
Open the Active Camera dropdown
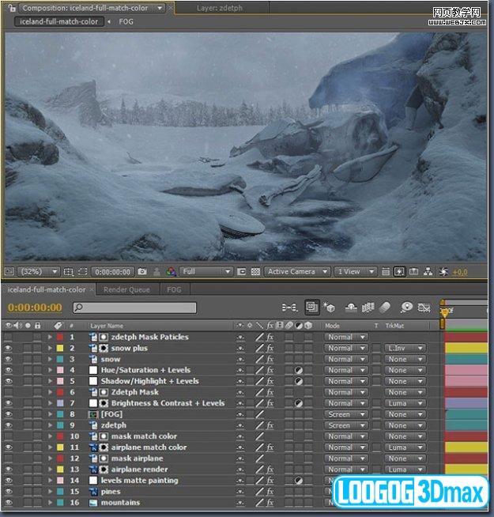[297, 272]
